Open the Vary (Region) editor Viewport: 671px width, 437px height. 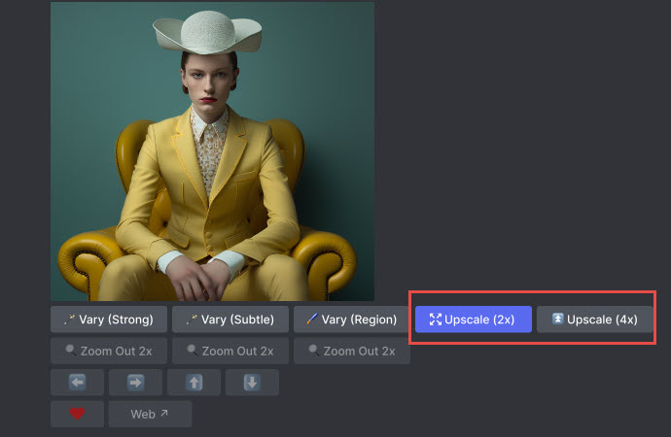[352, 319]
